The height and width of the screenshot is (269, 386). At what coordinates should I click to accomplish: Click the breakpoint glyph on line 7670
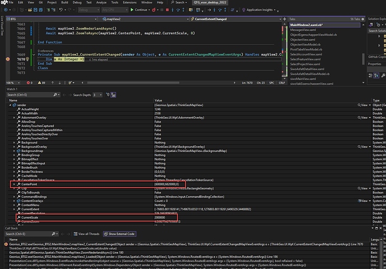(x=8, y=59)
